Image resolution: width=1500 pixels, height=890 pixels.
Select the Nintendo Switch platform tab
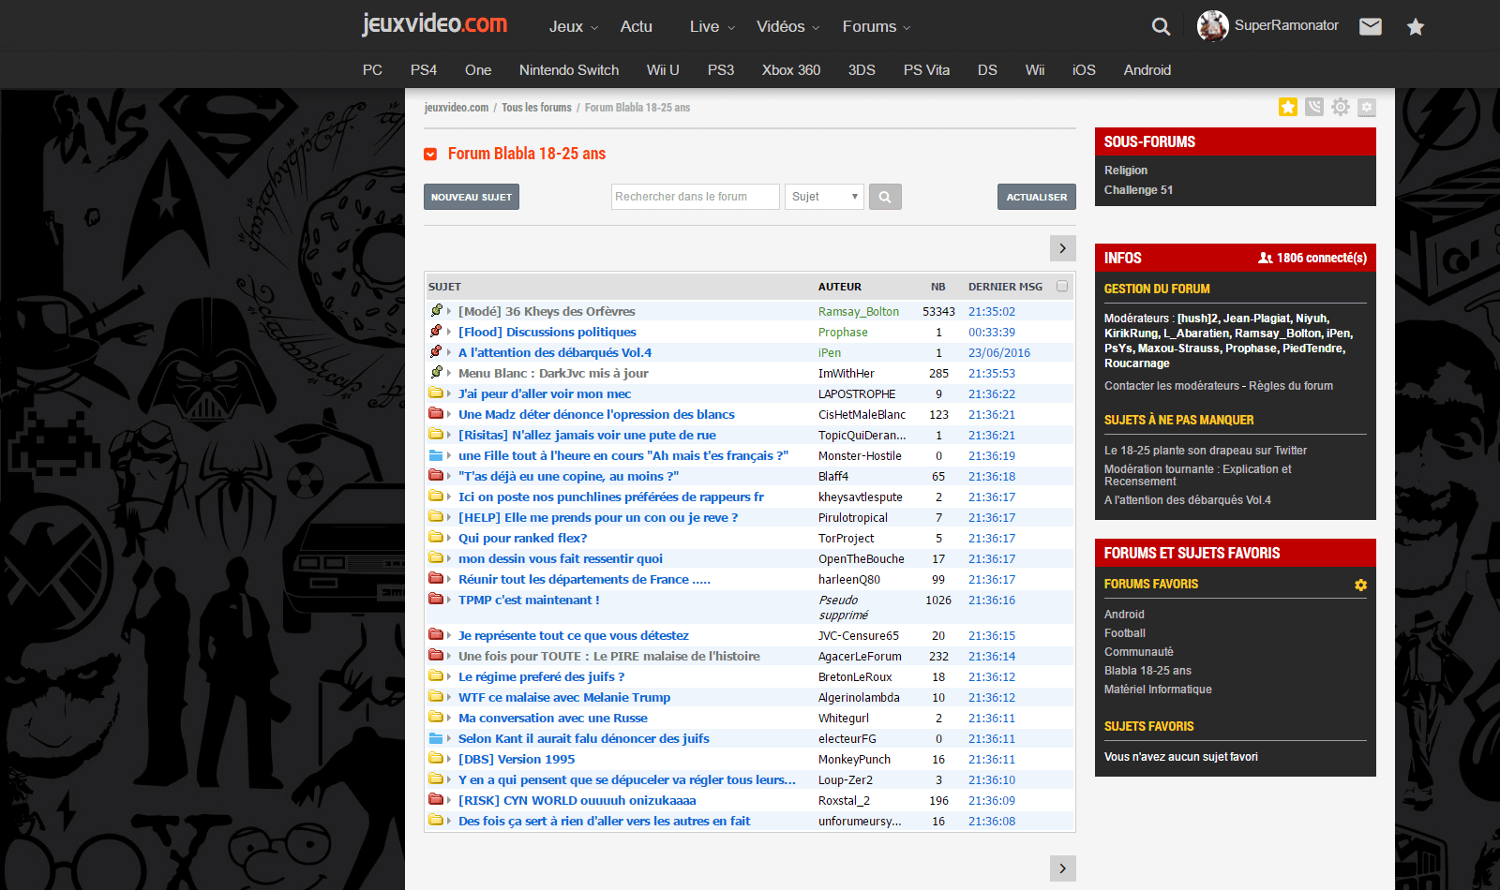pos(569,70)
